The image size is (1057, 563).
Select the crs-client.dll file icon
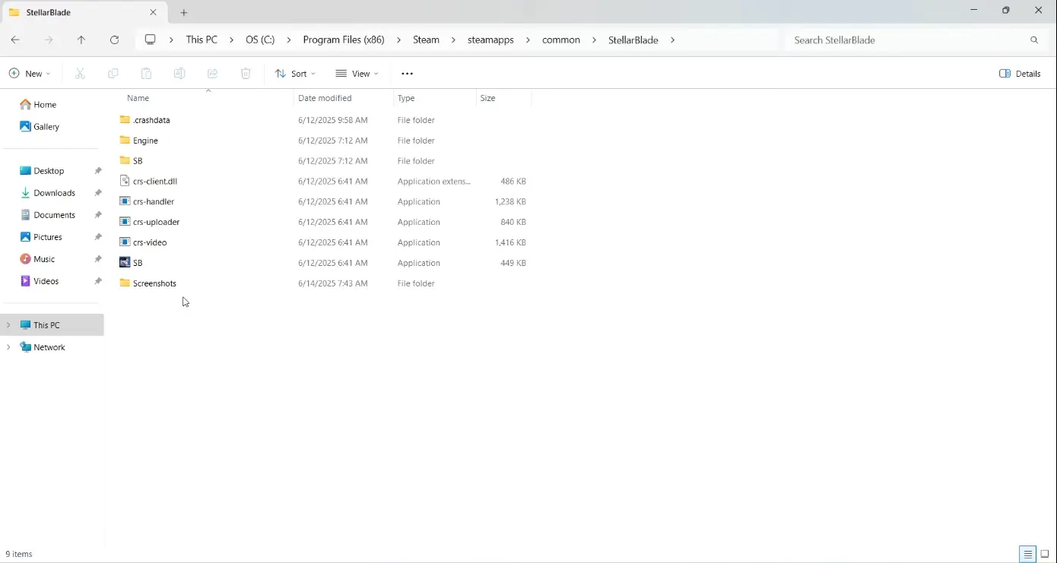(x=125, y=181)
